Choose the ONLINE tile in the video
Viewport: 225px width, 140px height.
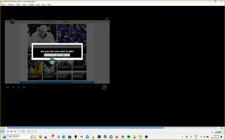click(65, 76)
